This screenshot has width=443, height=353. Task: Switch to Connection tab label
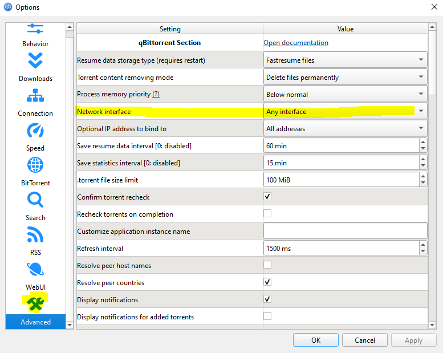[x=35, y=113]
